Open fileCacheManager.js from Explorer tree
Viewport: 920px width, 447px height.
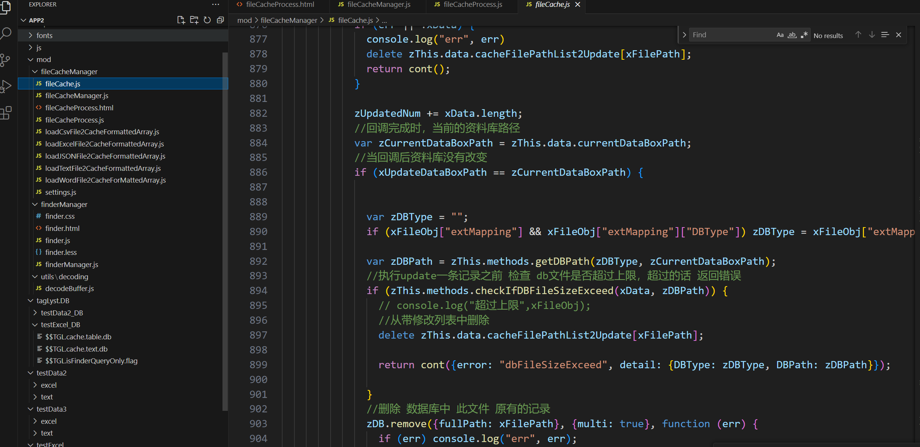point(123,96)
